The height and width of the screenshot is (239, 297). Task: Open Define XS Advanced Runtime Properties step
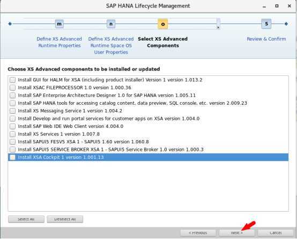(x=60, y=42)
